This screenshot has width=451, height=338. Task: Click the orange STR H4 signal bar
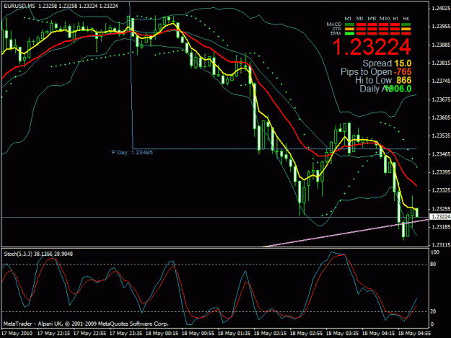coord(406,29)
